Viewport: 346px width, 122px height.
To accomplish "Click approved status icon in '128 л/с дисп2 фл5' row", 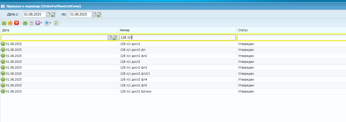I will point(3,85).
